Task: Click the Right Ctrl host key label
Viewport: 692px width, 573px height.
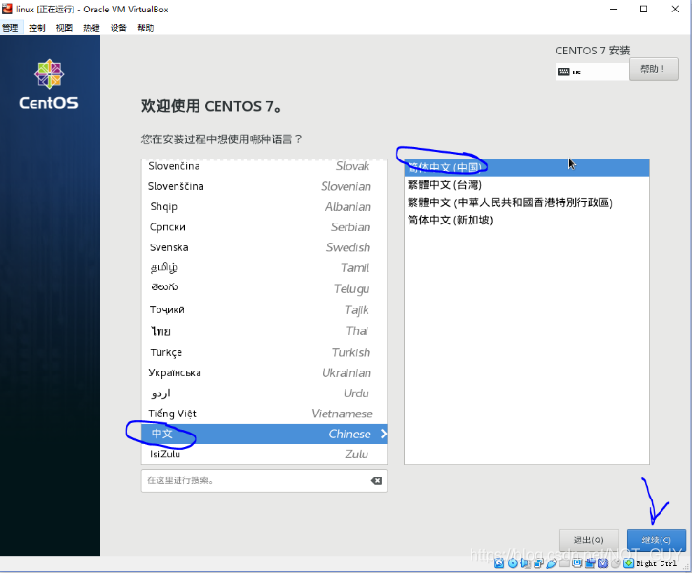Action: [657, 563]
